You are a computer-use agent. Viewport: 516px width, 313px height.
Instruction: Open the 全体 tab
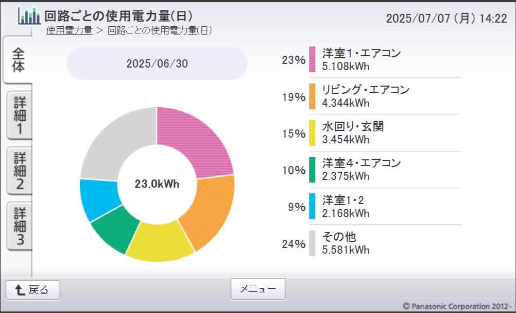(18, 60)
